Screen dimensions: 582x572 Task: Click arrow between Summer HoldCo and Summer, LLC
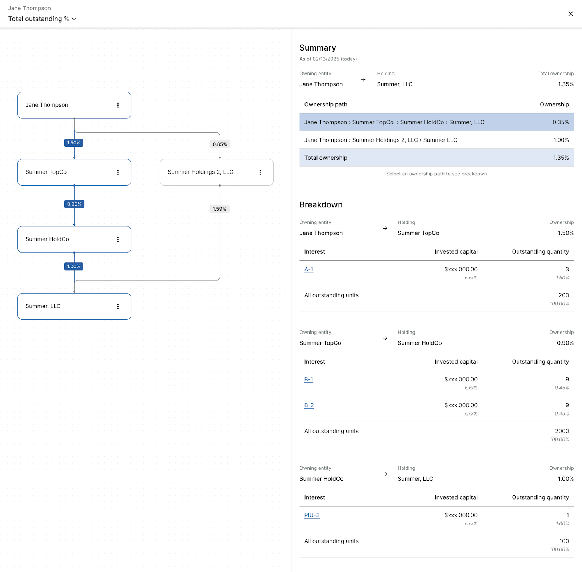(74, 291)
